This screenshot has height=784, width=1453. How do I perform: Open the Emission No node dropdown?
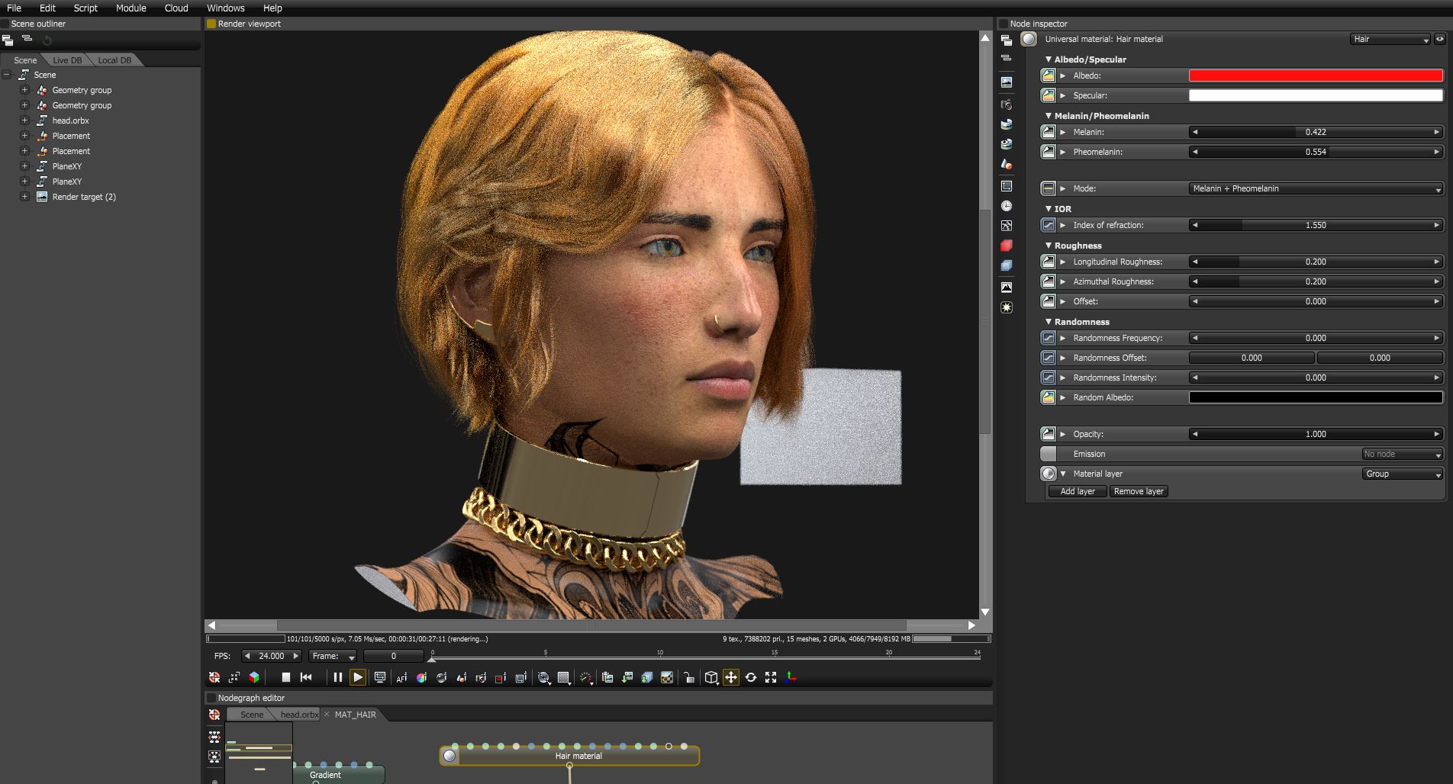coord(1402,454)
